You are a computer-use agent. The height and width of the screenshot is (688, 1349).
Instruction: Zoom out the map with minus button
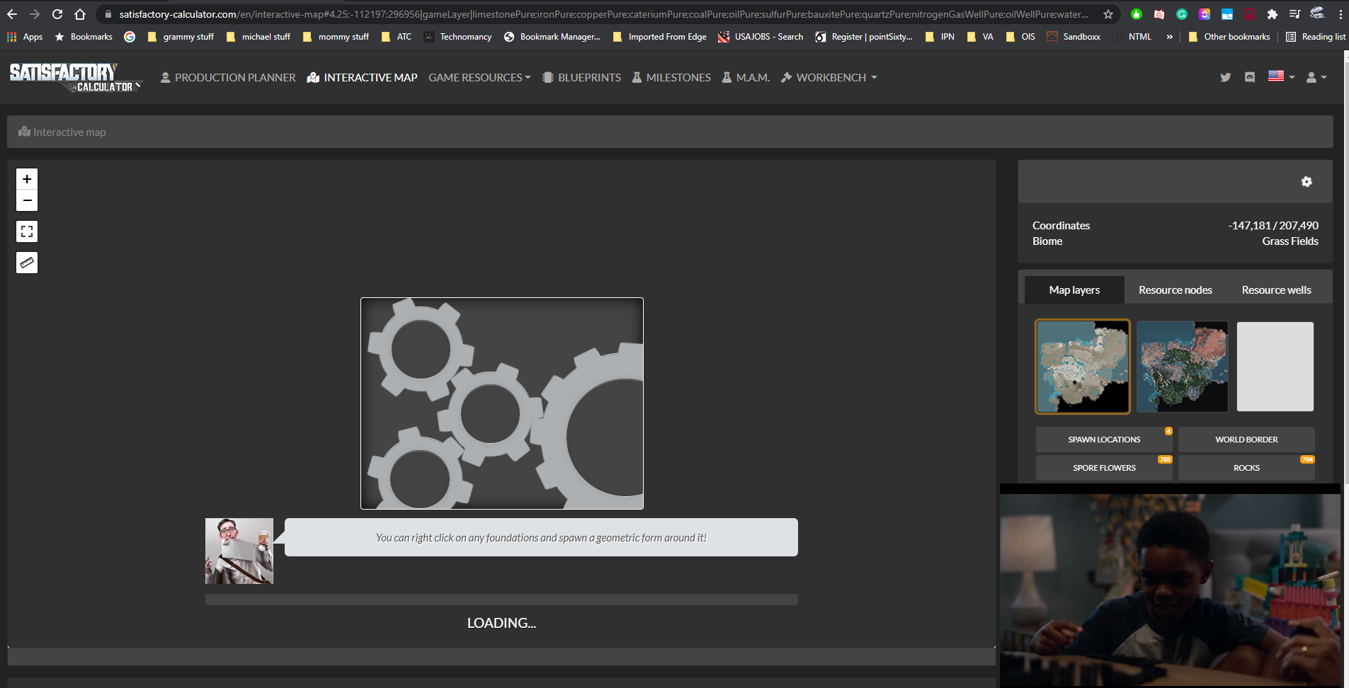coord(27,200)
